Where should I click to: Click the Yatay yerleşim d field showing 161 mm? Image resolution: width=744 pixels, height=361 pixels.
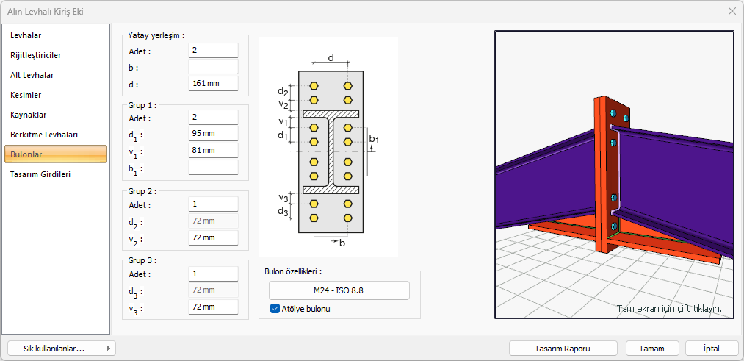pos(213,83)
